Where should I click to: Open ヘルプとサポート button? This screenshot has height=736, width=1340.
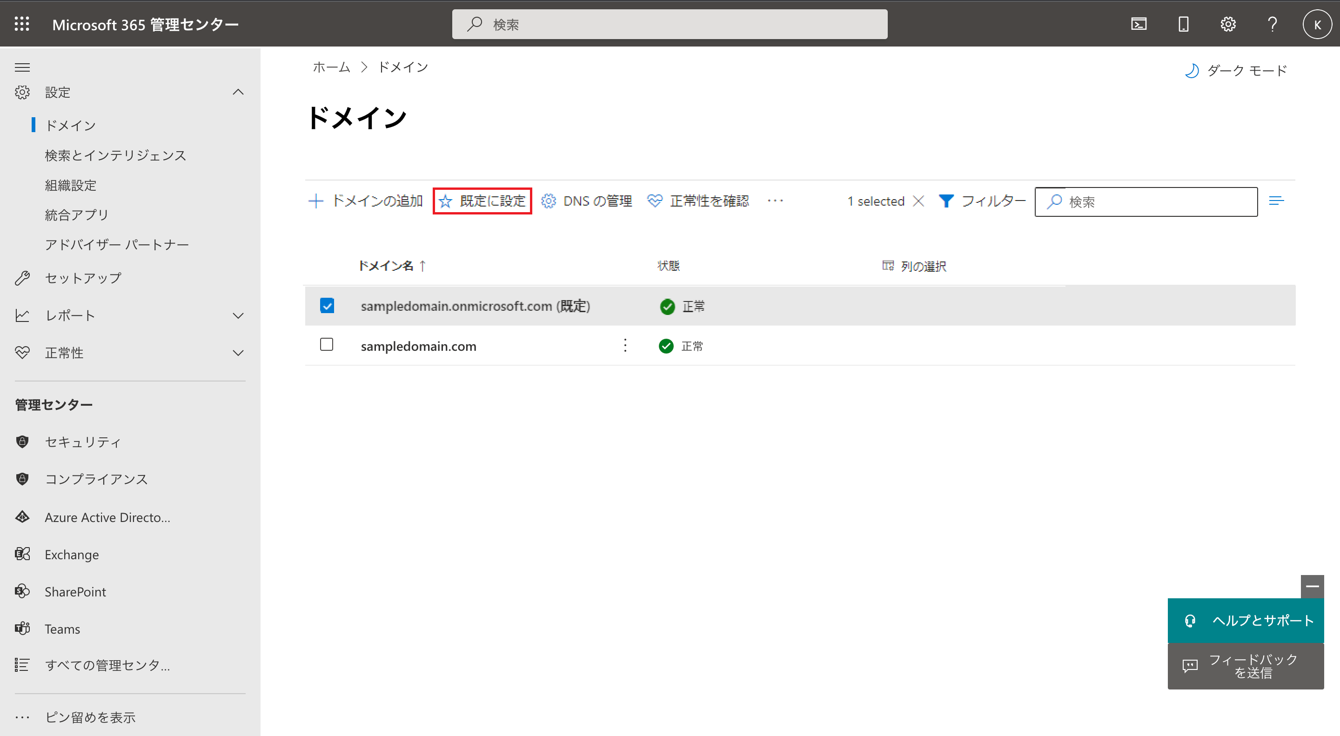point(1246,620)
